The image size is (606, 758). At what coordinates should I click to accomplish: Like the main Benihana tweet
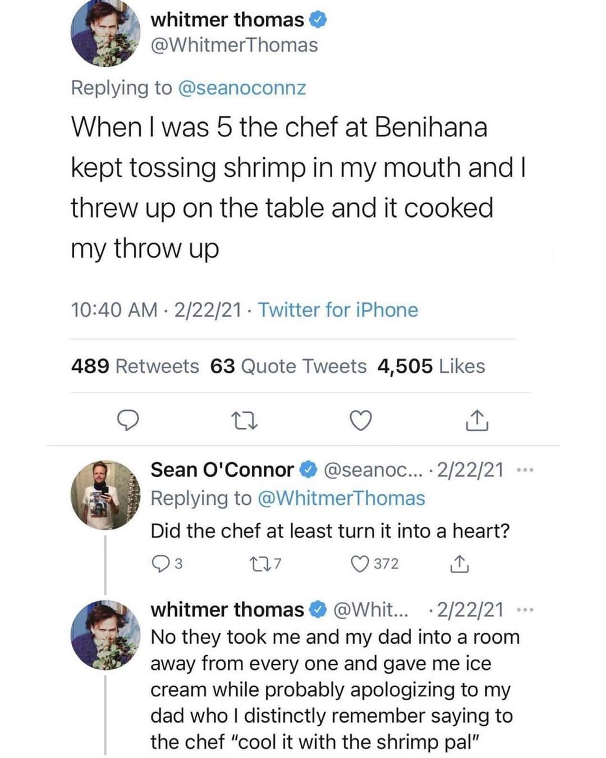coord(361,420)
